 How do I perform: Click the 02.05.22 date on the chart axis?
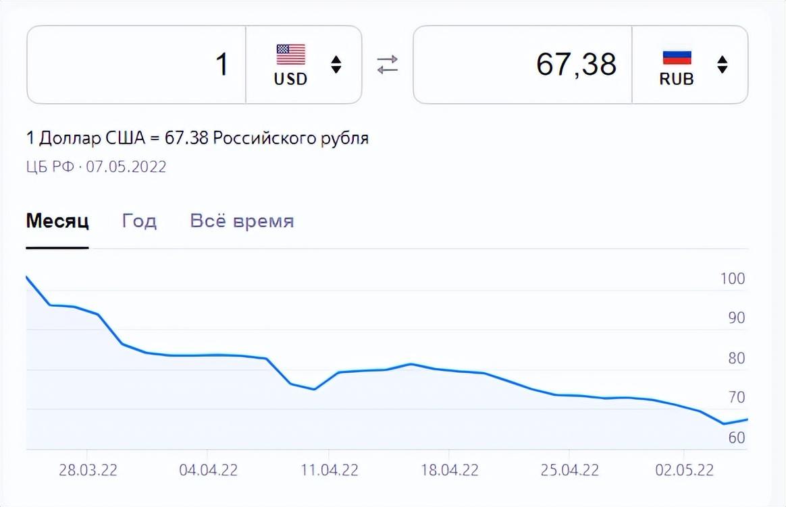683,470
